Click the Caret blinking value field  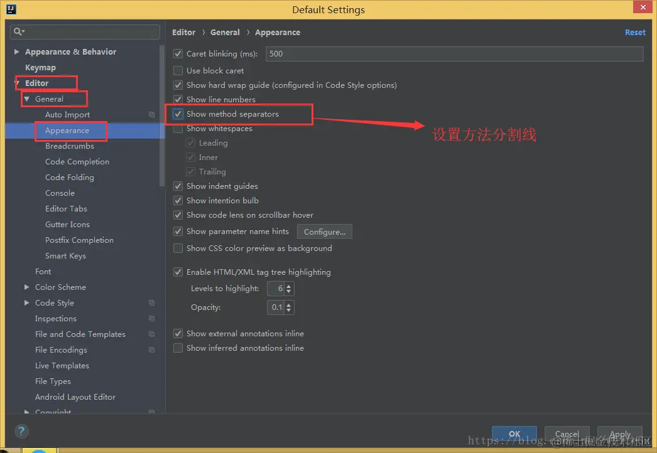pos(455,53)
